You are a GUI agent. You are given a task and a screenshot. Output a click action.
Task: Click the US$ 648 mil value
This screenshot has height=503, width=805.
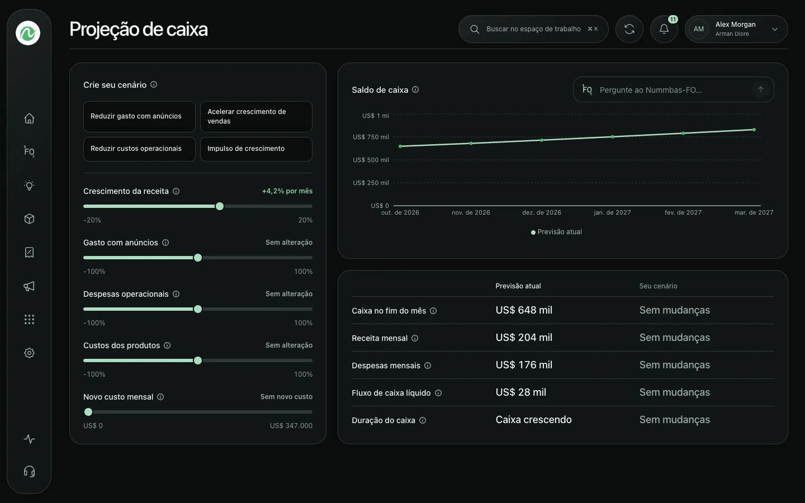(524, 310)
